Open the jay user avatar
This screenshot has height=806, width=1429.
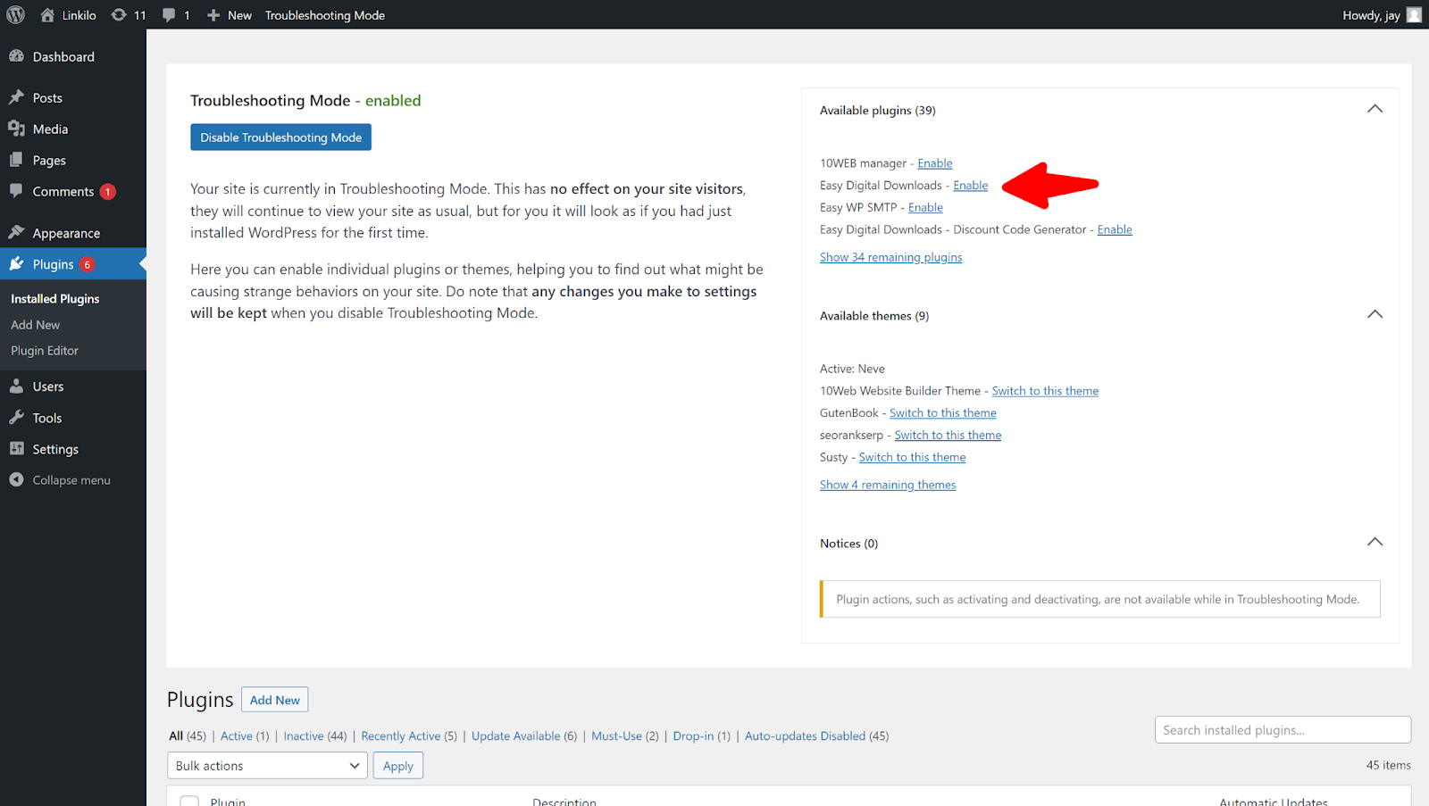click(x=1414, y=14)
